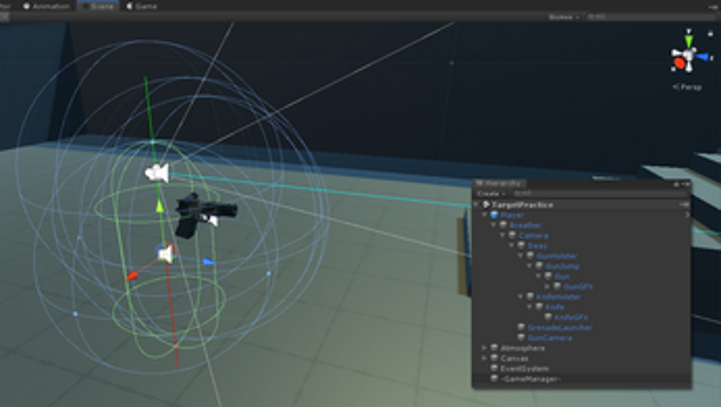Collapse the Breather node arrow

(494, 225)
